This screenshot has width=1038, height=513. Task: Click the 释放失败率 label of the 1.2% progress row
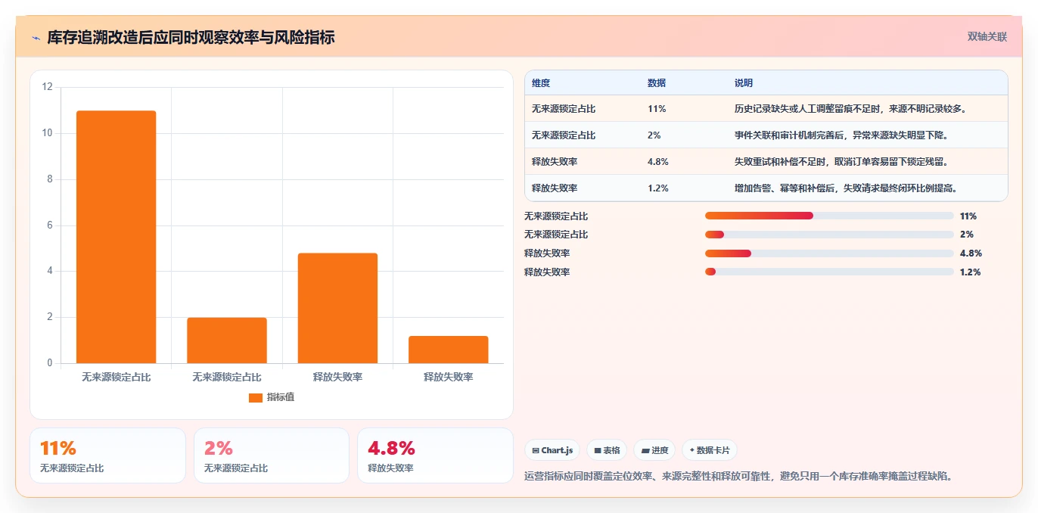(x=547, y=272)
